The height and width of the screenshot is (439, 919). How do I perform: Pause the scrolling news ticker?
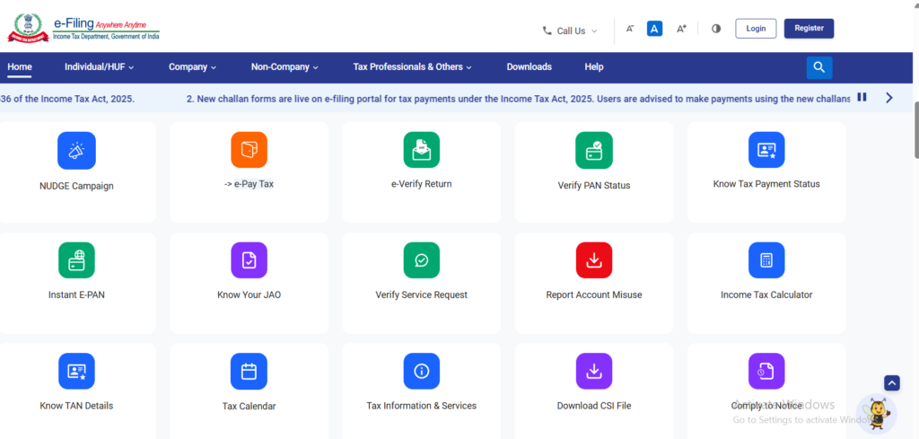pyautogui.click(x=862, y=97)
